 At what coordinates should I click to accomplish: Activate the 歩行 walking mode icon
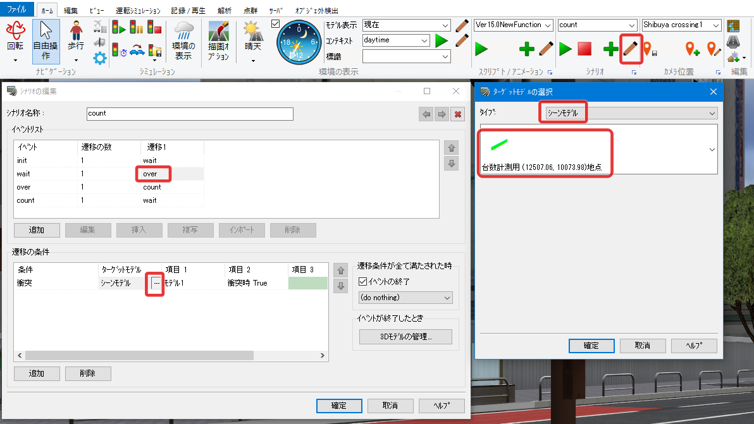tap(76, 41)
